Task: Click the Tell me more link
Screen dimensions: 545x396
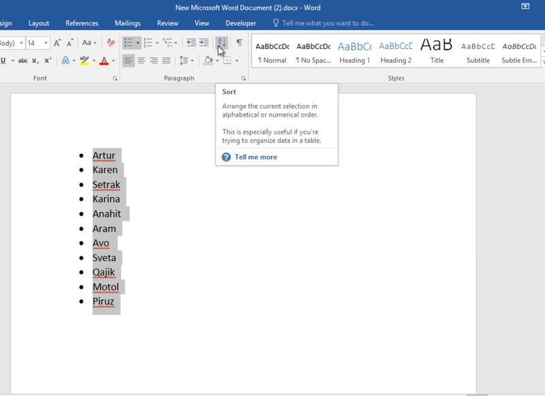Action: coord(255,157)
